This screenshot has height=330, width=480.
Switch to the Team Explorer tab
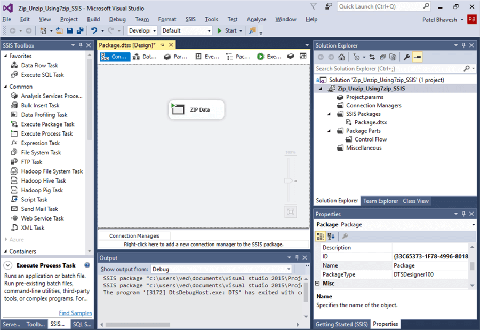(x=380, y=201)
